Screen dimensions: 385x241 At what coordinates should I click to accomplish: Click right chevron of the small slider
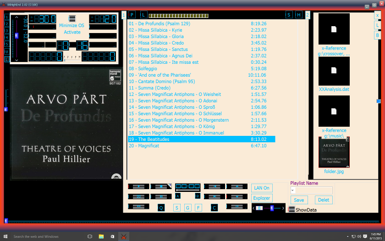(x=283, y=208)
